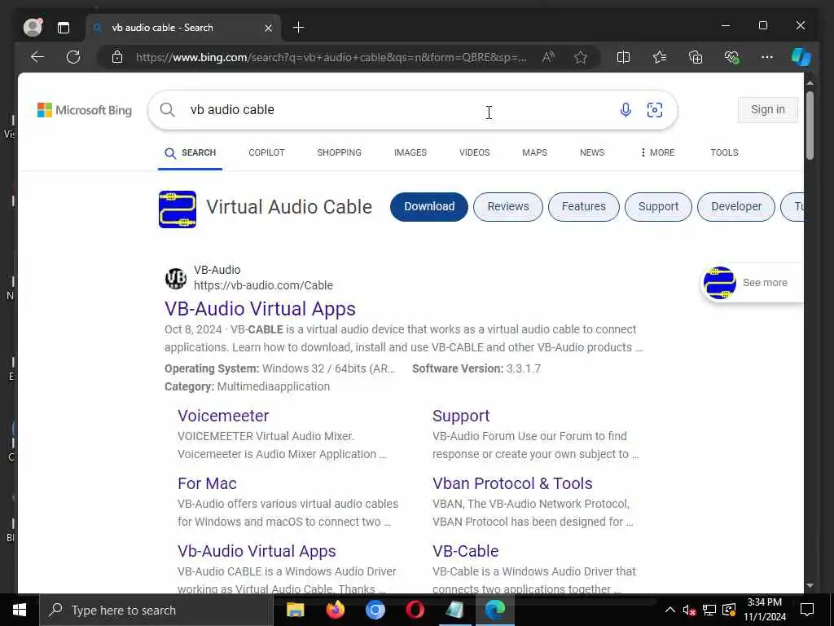This screenshot has height=626, width=834.
Task: Open the search TOOLS option
Action: tap(724, 152)
